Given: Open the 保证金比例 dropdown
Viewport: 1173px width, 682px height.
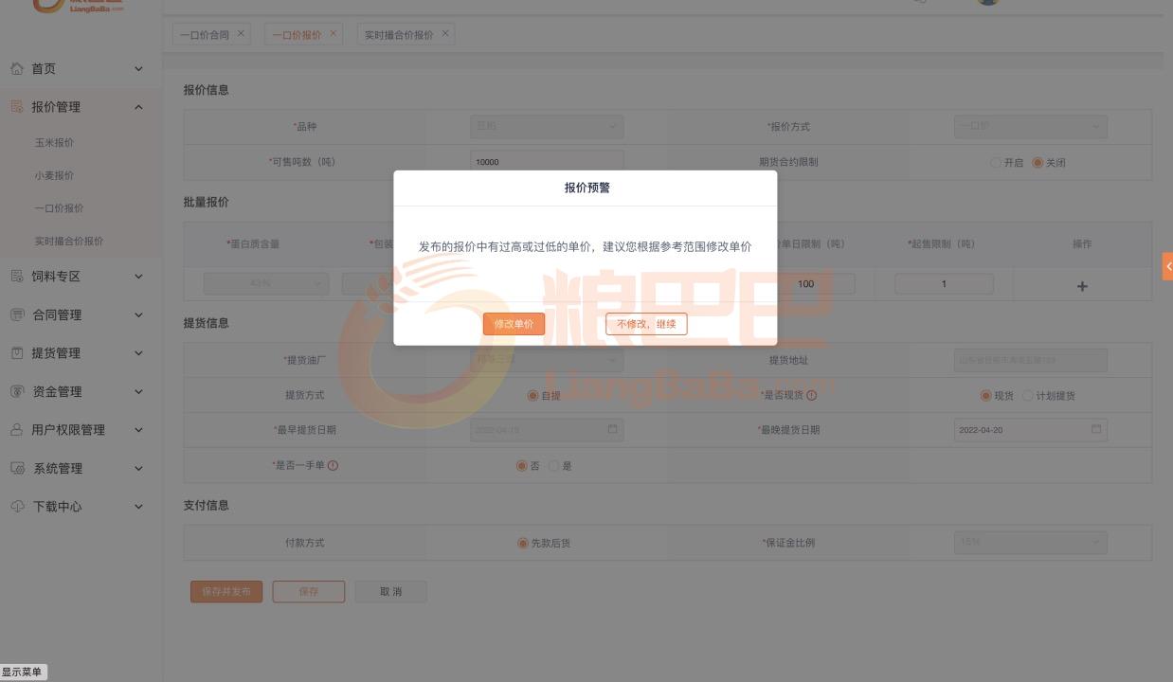Looking at the screenshot, I should point(1030,542).
